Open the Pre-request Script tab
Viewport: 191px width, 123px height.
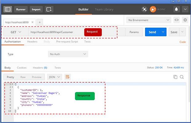point(67,42)
